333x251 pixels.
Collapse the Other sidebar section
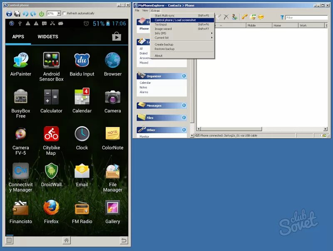(x=184, y=130)
